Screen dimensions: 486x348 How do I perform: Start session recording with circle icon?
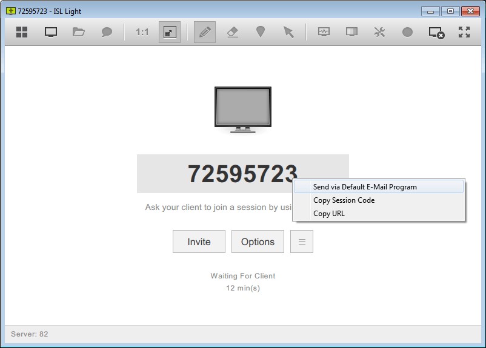407,32
